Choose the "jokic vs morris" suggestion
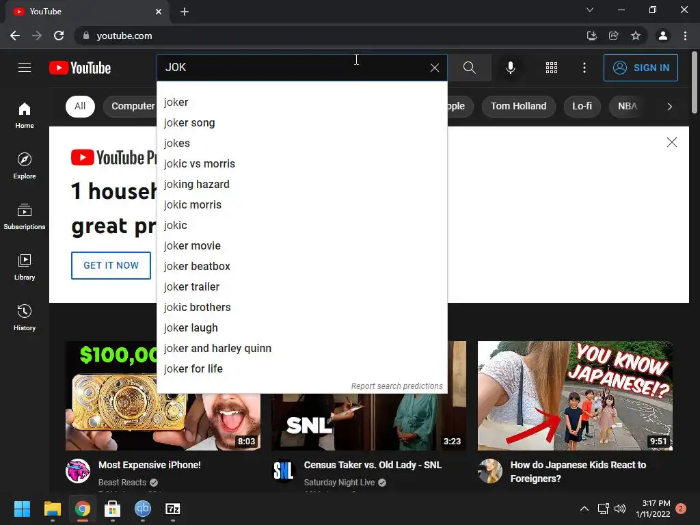 301,164
